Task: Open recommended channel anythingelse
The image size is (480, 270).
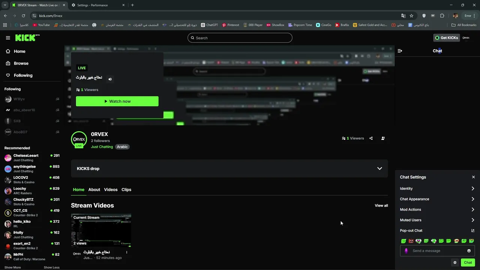Action: (x=32, y=169)
